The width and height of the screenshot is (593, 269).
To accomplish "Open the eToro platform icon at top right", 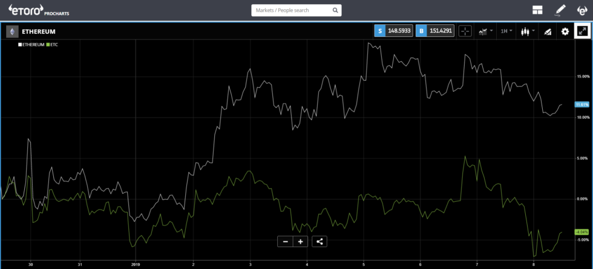I will [582, 10].
